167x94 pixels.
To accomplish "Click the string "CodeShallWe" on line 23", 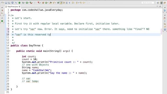I will 41,70.
